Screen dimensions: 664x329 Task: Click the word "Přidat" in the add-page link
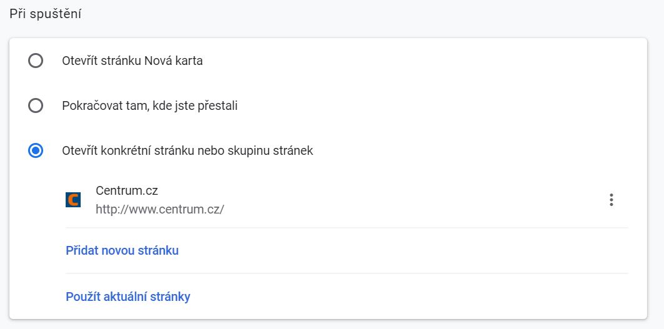click(x=81, y=250)
